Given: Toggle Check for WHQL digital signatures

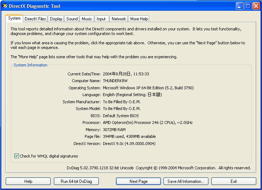Looking at the screenshot, I should 16,156.
